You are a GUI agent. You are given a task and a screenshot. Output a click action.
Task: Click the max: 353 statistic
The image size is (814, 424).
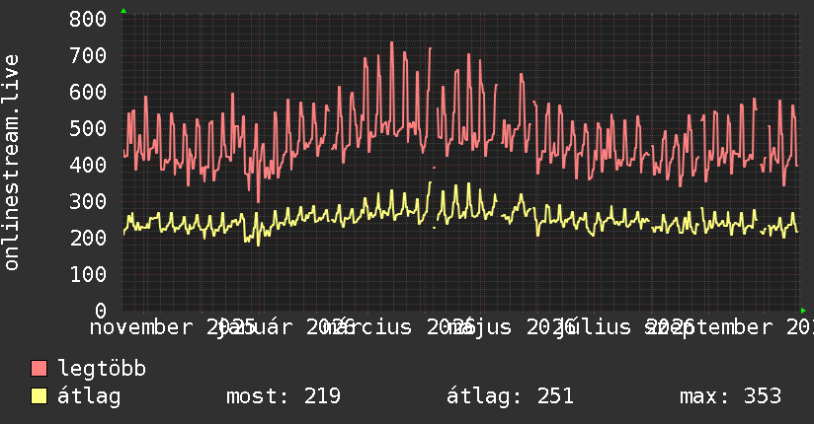(x=730, y=396)
